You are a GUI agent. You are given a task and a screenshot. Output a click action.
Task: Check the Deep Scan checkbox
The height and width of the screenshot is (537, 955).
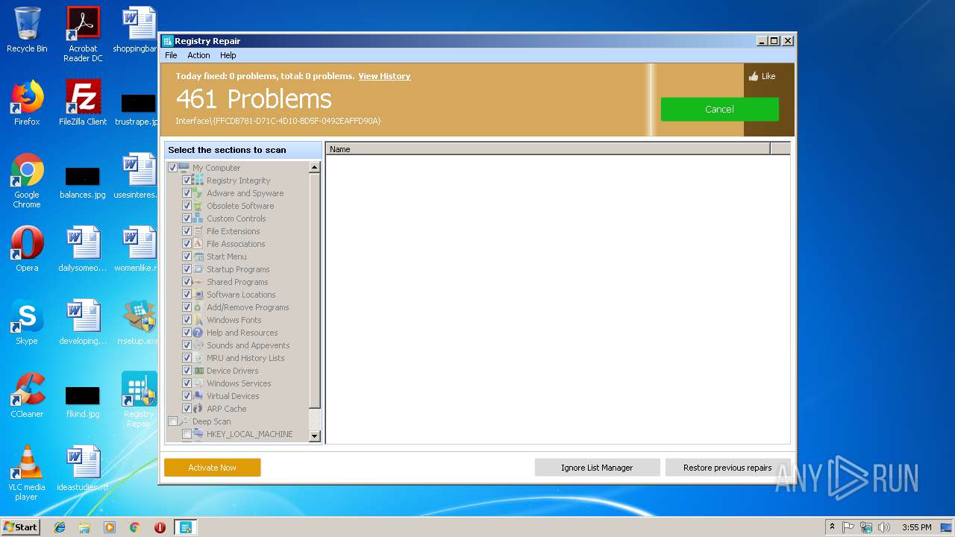point(173,421)
